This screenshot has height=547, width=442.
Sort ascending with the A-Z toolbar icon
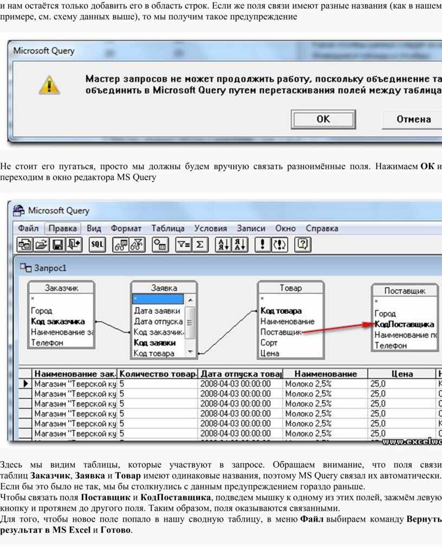point(223,244)
